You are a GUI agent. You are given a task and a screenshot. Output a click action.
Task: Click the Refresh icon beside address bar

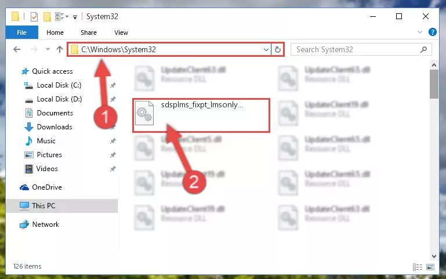278,49
